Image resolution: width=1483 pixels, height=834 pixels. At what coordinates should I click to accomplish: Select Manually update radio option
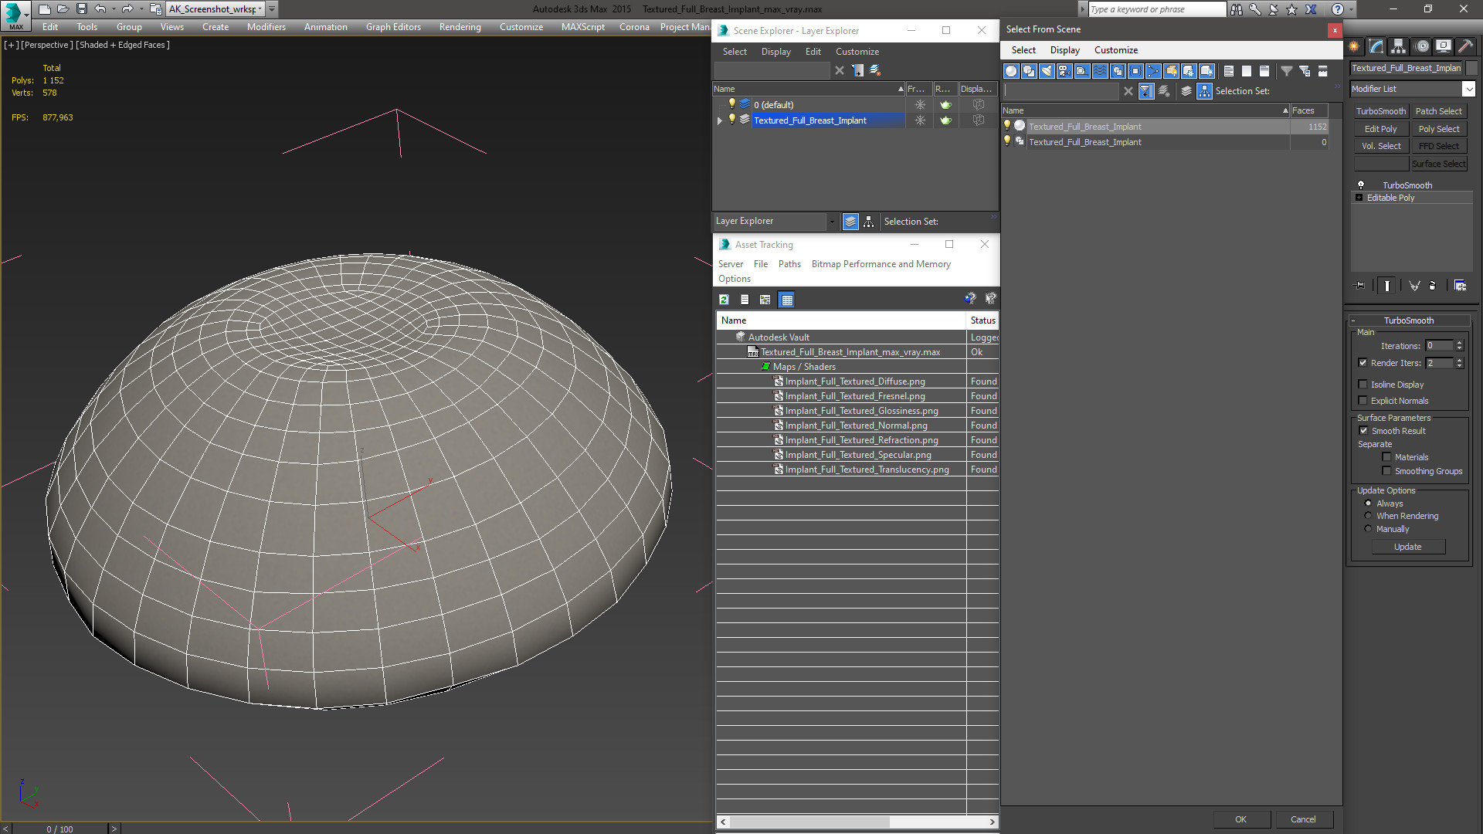click(1368, 529)
